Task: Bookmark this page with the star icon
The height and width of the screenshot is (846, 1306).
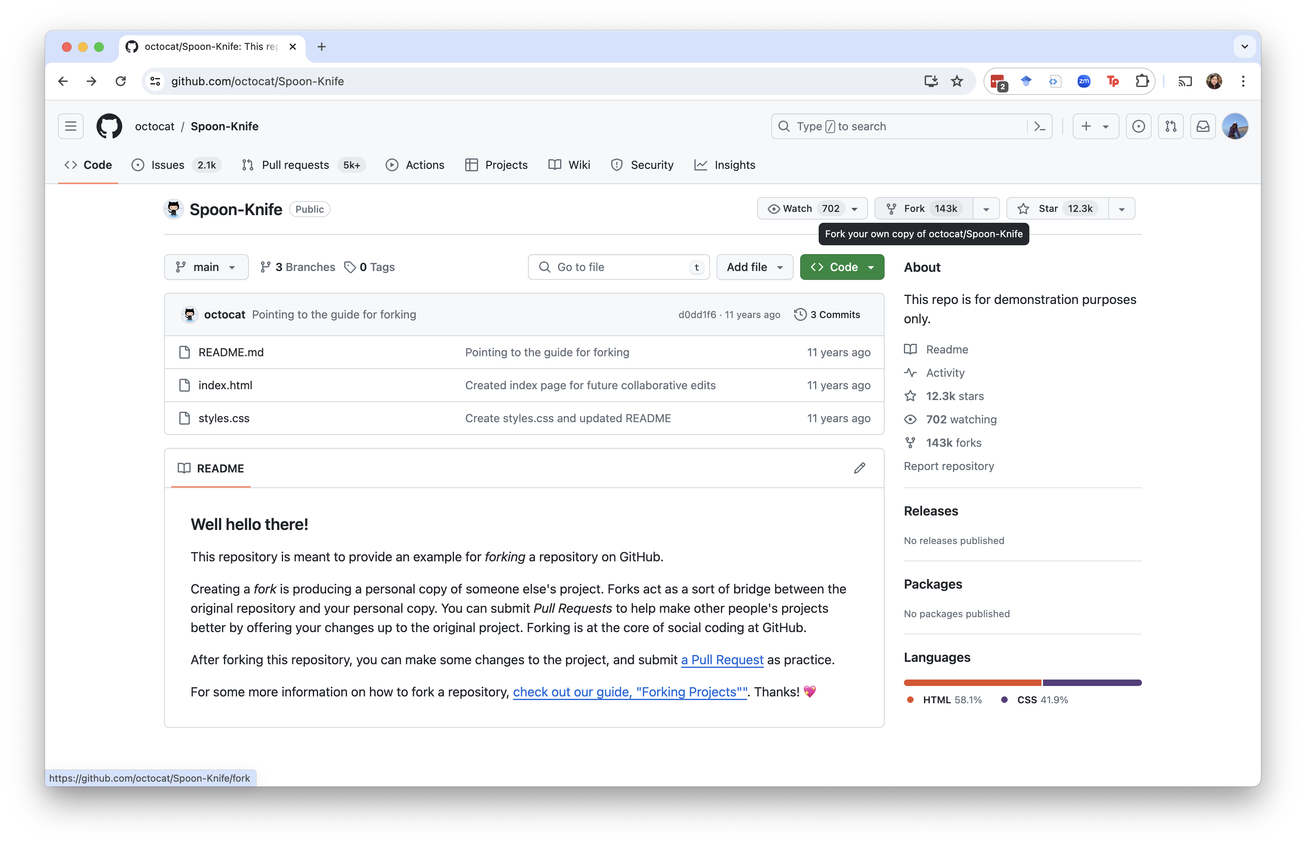Action: click(957, 81)
